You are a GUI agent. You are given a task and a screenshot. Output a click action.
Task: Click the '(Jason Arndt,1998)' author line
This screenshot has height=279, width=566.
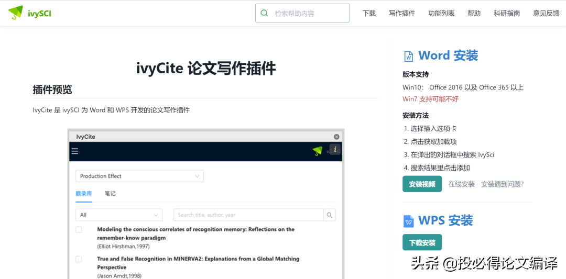[119, 276]
